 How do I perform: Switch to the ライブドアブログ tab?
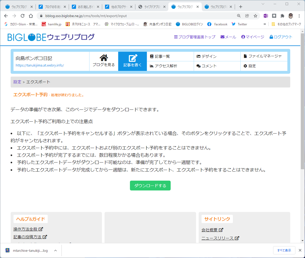pyautogui.click(x=152, y=7)
